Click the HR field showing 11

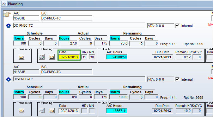point(84,57)
